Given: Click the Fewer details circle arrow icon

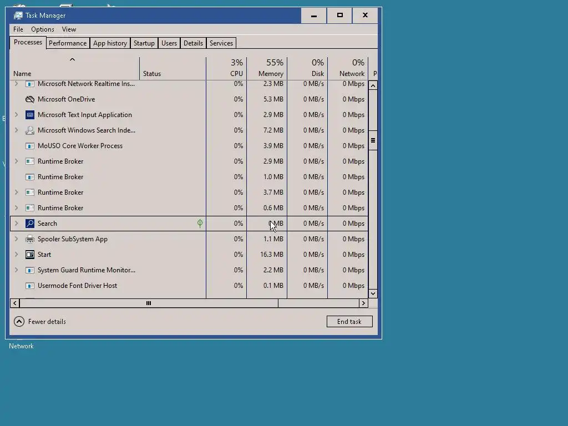Looking at the screenshot, I should (x=19, y=322).
